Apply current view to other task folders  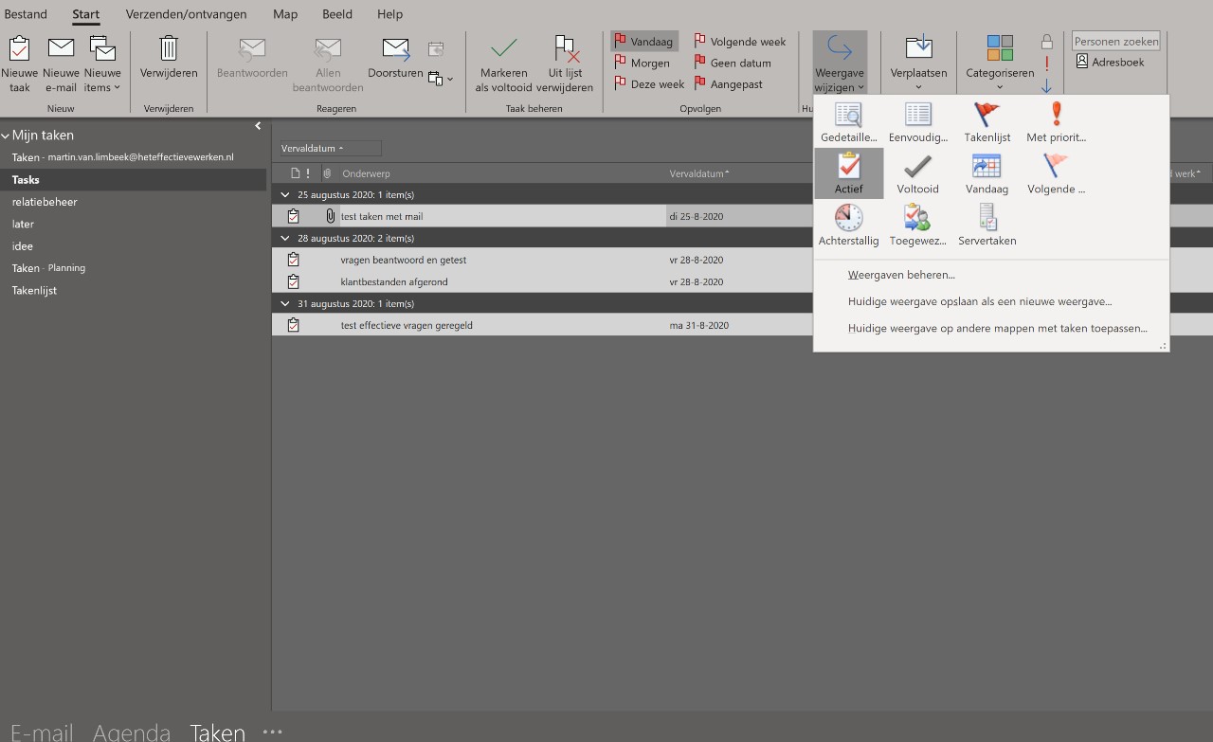coord(991,328)
